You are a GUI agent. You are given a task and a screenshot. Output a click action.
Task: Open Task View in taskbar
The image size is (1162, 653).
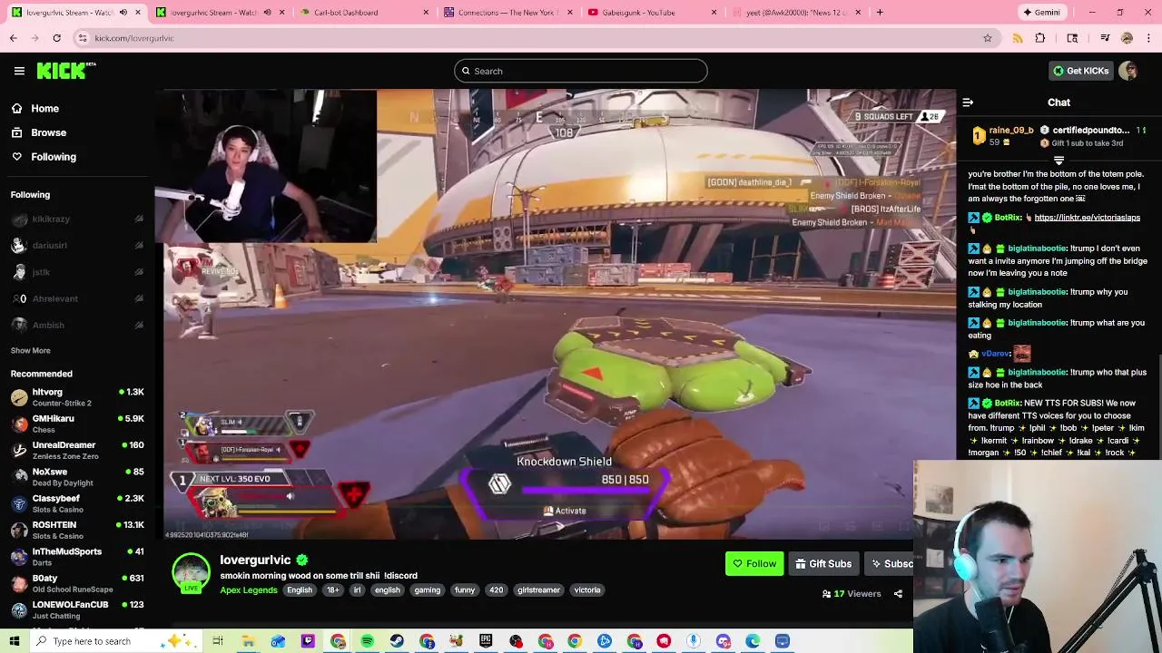click(x=218, y=641)
